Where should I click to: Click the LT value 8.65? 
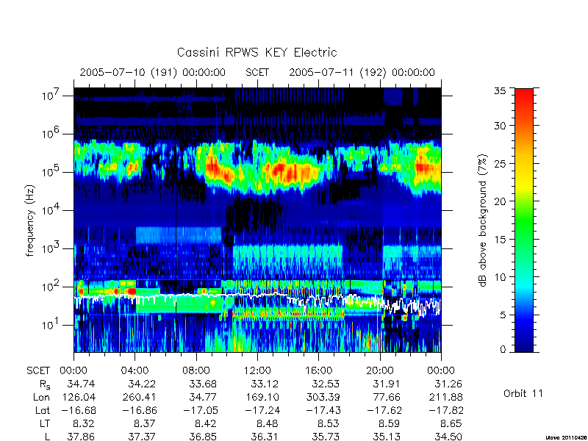click(x=451, y=423)
